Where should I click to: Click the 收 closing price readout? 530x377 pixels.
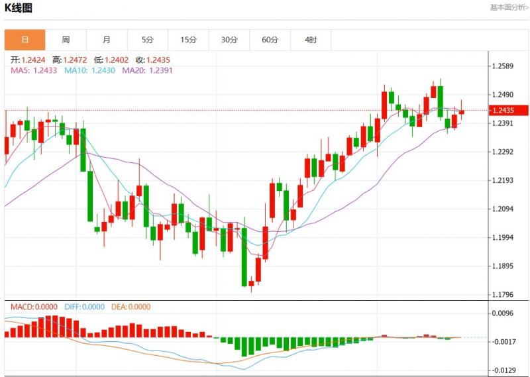[x=152, y=60]
